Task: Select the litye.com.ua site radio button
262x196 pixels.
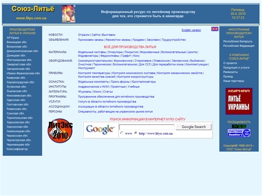Action: click(x=136, y=133)
